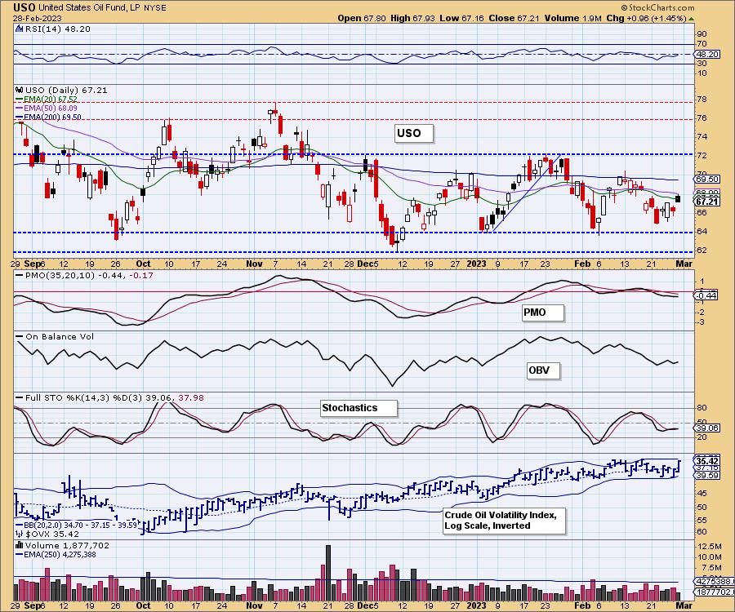This screenshot has height=612, width=735.
Task: Click the '2023' label on price chart date axis
Action: pos(476,264)
